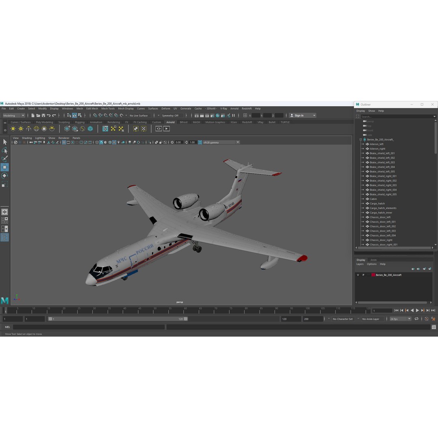The width and height of the screenshot is (438, 438).
Task: Open Outliner Show menu
Action: click(371, 111)
